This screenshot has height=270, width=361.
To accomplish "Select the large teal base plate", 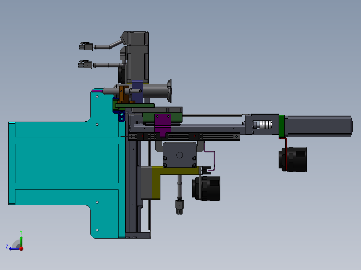I will click(67, 163).
